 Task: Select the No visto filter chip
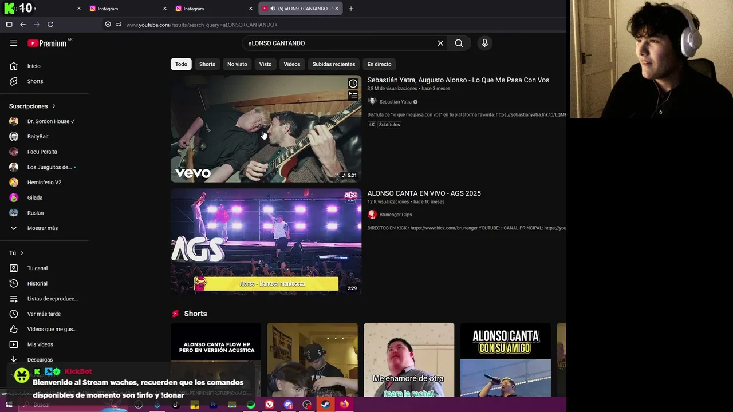[x=237, y=64]
